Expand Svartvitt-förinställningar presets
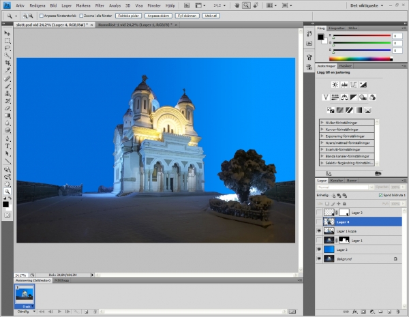The height and width of the screenshot is (317, 409). pos(322,149)
